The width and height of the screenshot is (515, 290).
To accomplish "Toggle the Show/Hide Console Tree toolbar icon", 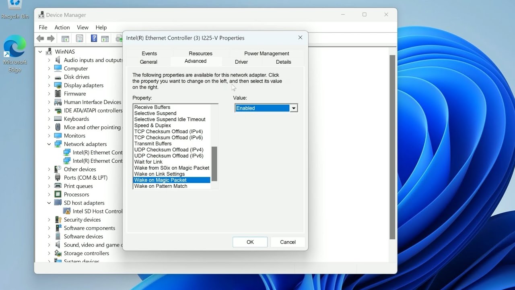I will pyautogui.click(x=65, y=39).
